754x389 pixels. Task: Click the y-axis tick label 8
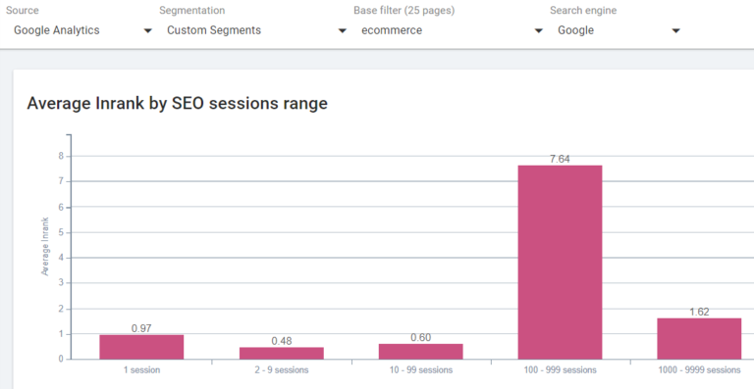pos(61,156)
